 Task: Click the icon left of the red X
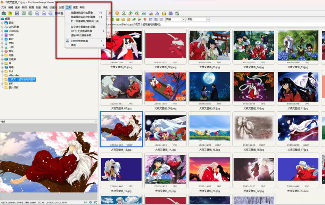tap(139, 19)
